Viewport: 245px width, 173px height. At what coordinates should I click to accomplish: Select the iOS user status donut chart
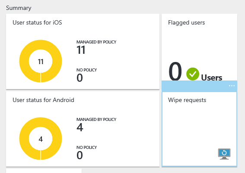(x=41, y=61)
